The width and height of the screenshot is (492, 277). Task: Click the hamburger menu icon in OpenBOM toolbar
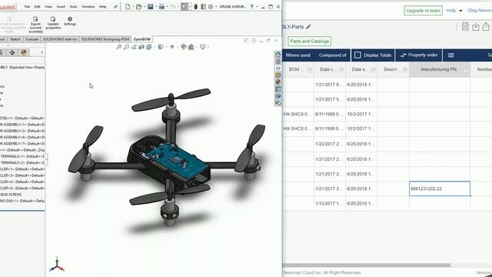click(451, 55)
